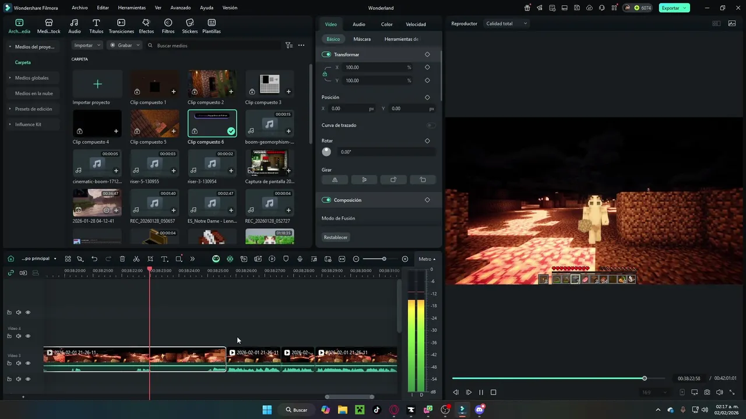
Task: Expand Medios globales tree item
Action: (10, 78)
